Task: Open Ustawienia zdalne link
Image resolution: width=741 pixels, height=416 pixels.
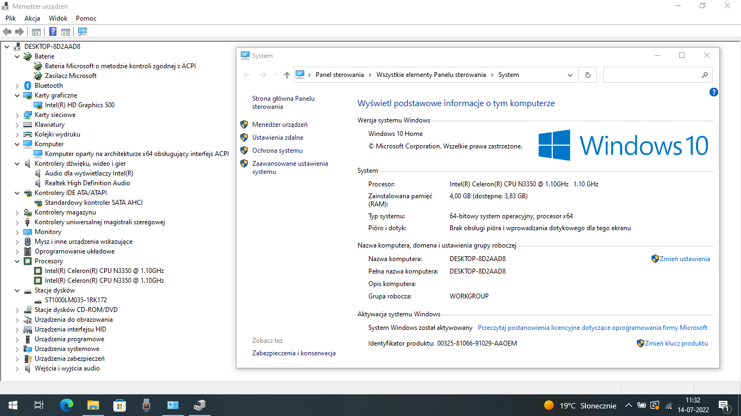Action: (x=278, y=138)
